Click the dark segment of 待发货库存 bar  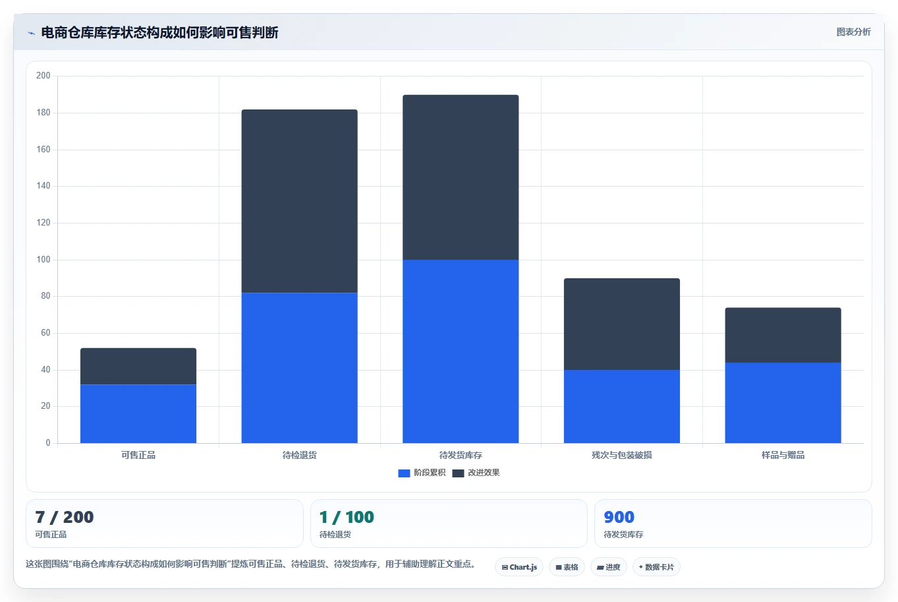pos(461,177)
